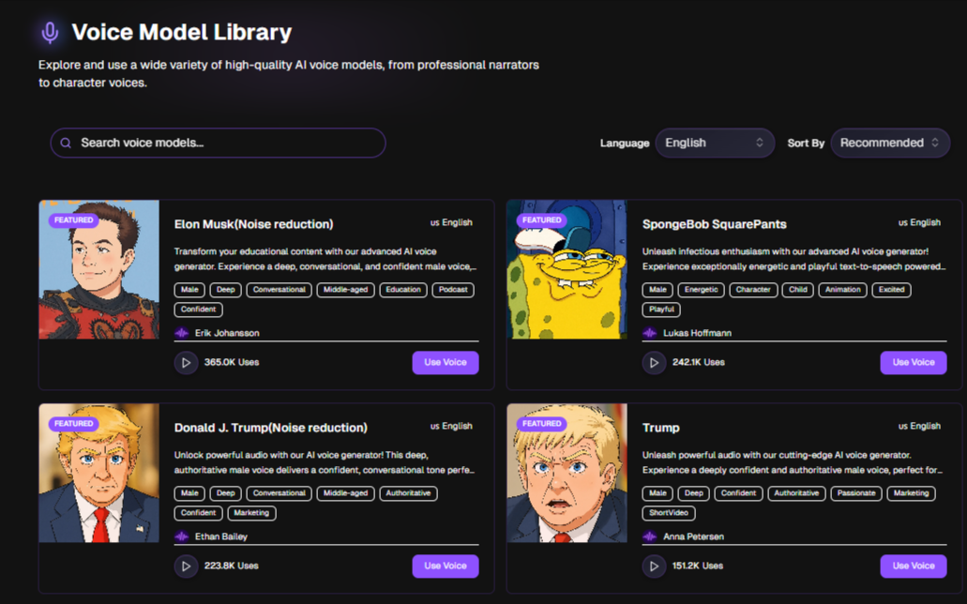Play the Trump voice sample by Anna Petersen
Image resolution: width=967 pixels, height=604 pixels.
tap(654, 566)
